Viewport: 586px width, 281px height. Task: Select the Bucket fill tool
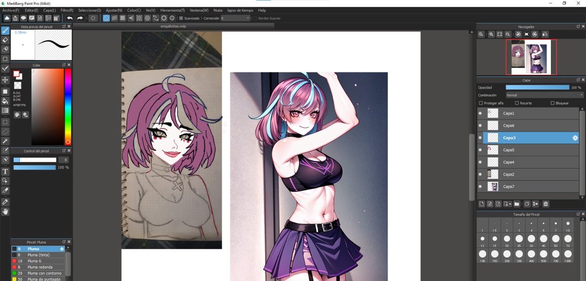click(x=5, y=101)
